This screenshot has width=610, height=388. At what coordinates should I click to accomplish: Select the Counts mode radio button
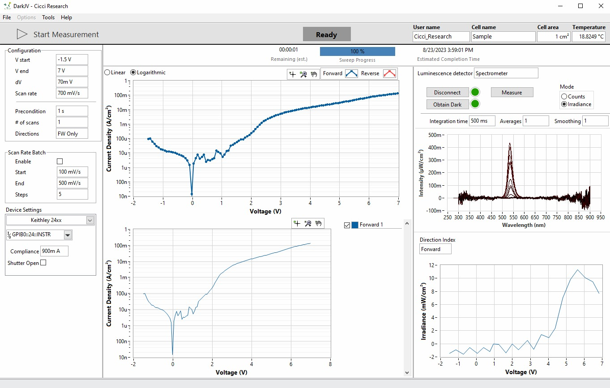tap(564, 97)
